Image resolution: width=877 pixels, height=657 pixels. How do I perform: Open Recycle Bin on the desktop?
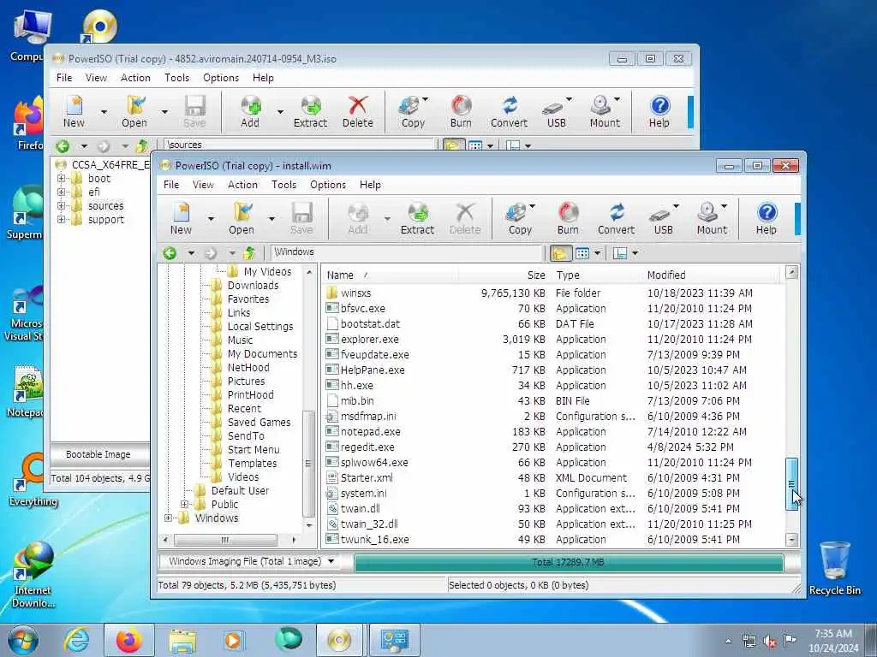834,568
